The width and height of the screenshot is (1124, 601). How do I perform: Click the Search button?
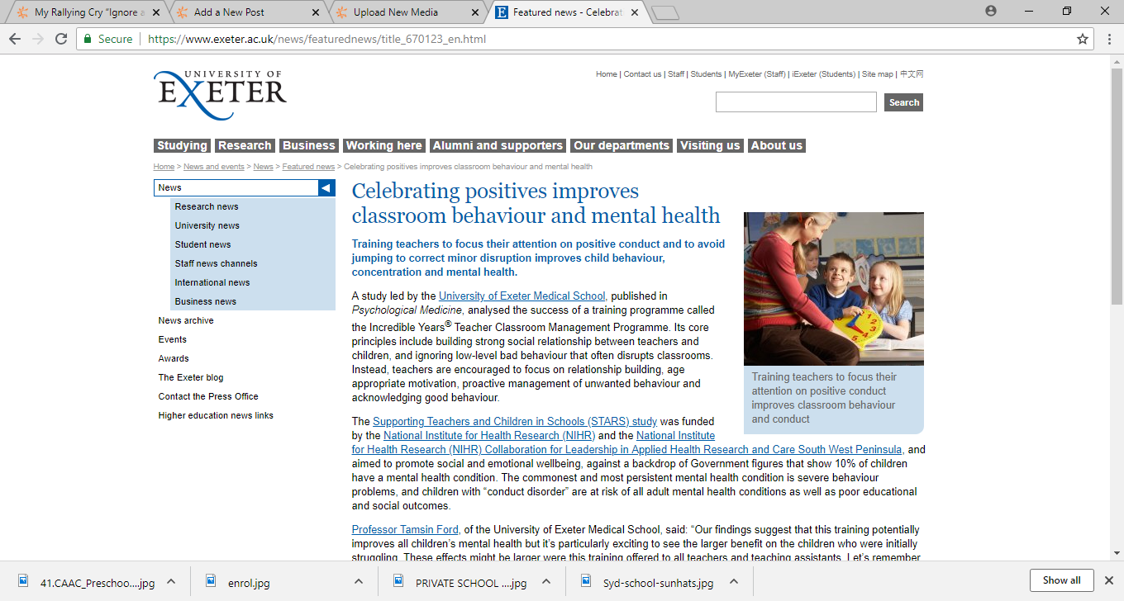pos(903,102)
